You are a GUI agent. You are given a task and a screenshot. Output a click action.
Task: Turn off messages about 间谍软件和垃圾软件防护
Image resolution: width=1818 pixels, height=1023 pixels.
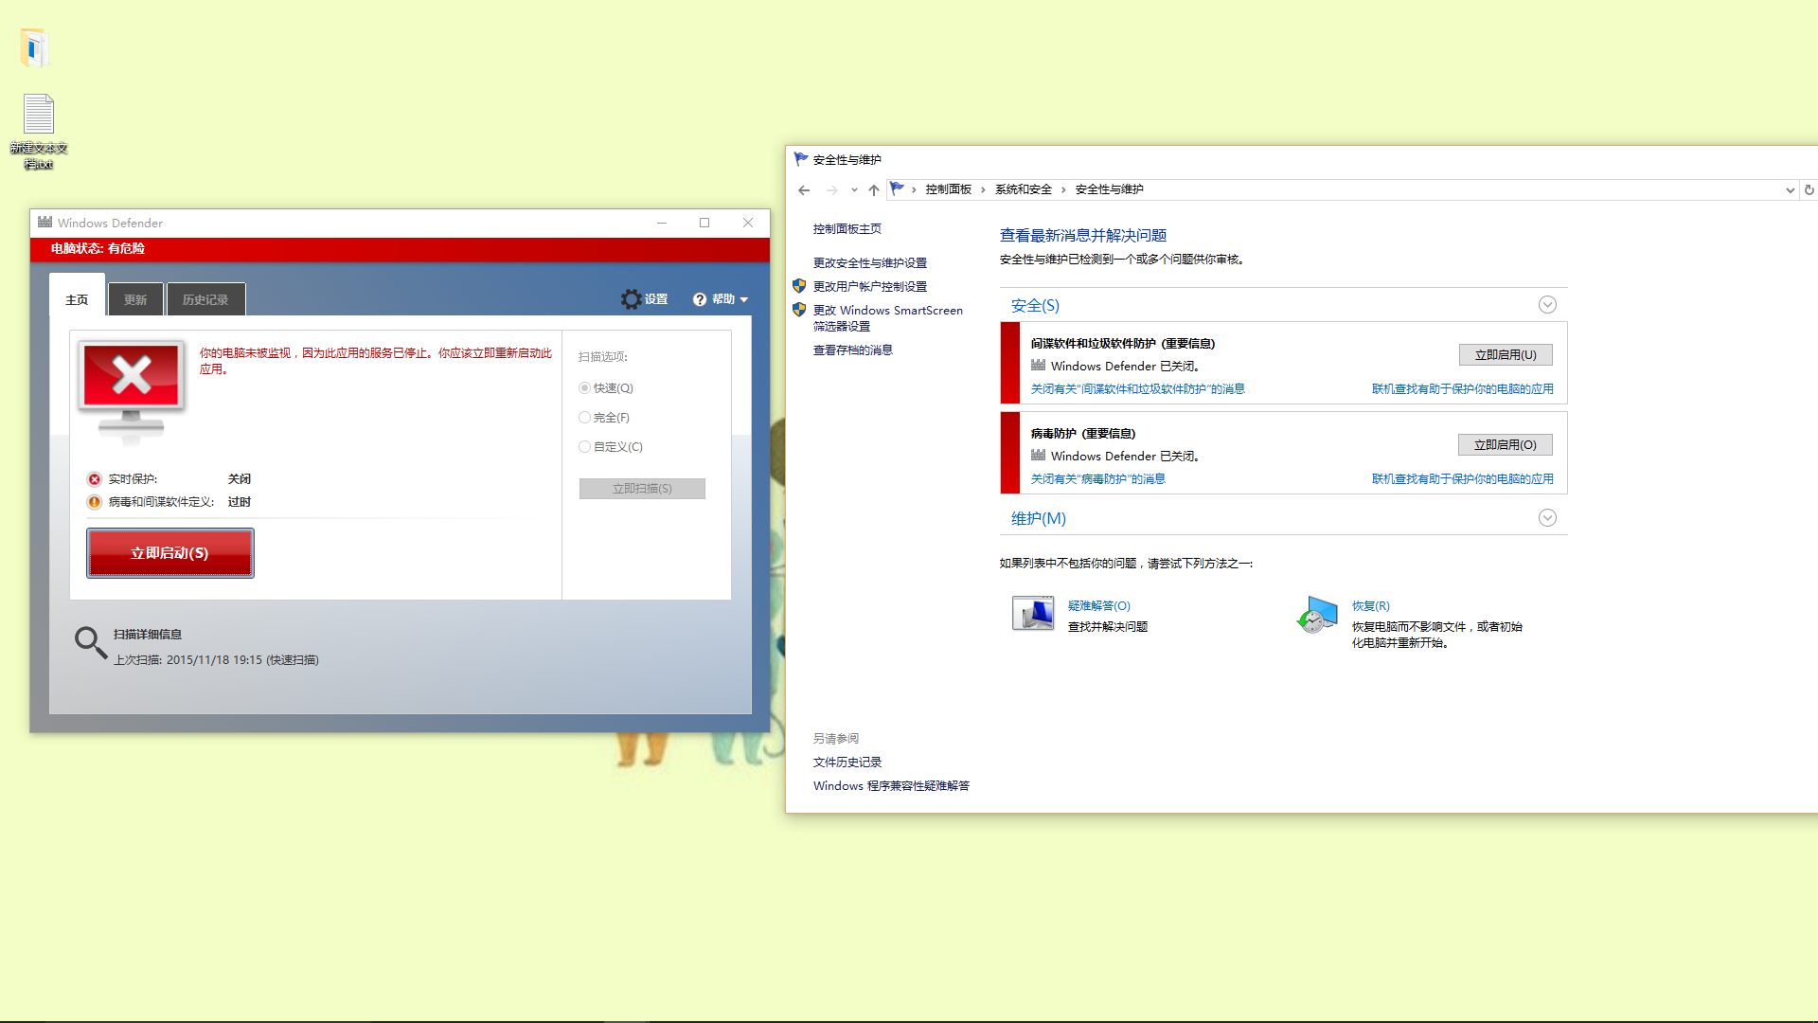pos(1138,389)
